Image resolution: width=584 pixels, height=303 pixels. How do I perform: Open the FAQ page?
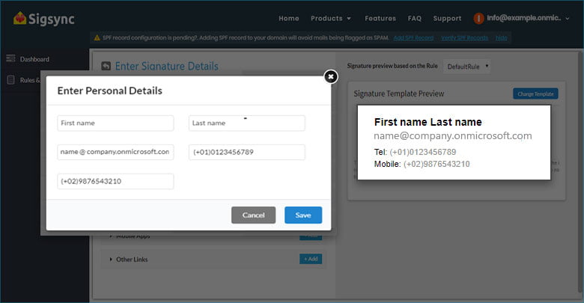click(x=415, y=18)
